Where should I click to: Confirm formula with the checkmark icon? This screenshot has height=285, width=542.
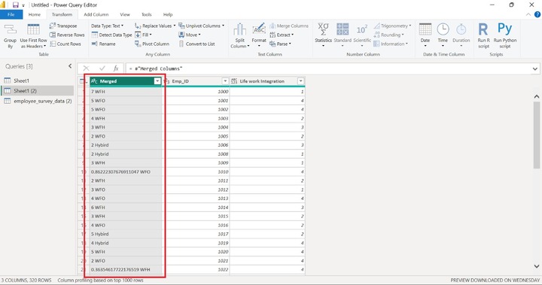click(102, 68)
